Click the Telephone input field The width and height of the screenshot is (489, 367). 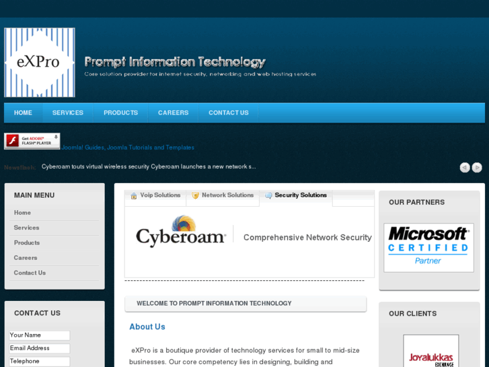[40, 362]
